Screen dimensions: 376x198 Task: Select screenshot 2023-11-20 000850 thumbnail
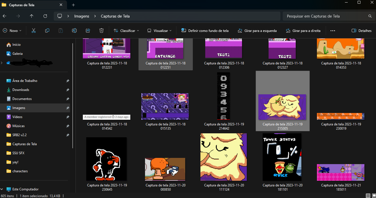[165, 169]
